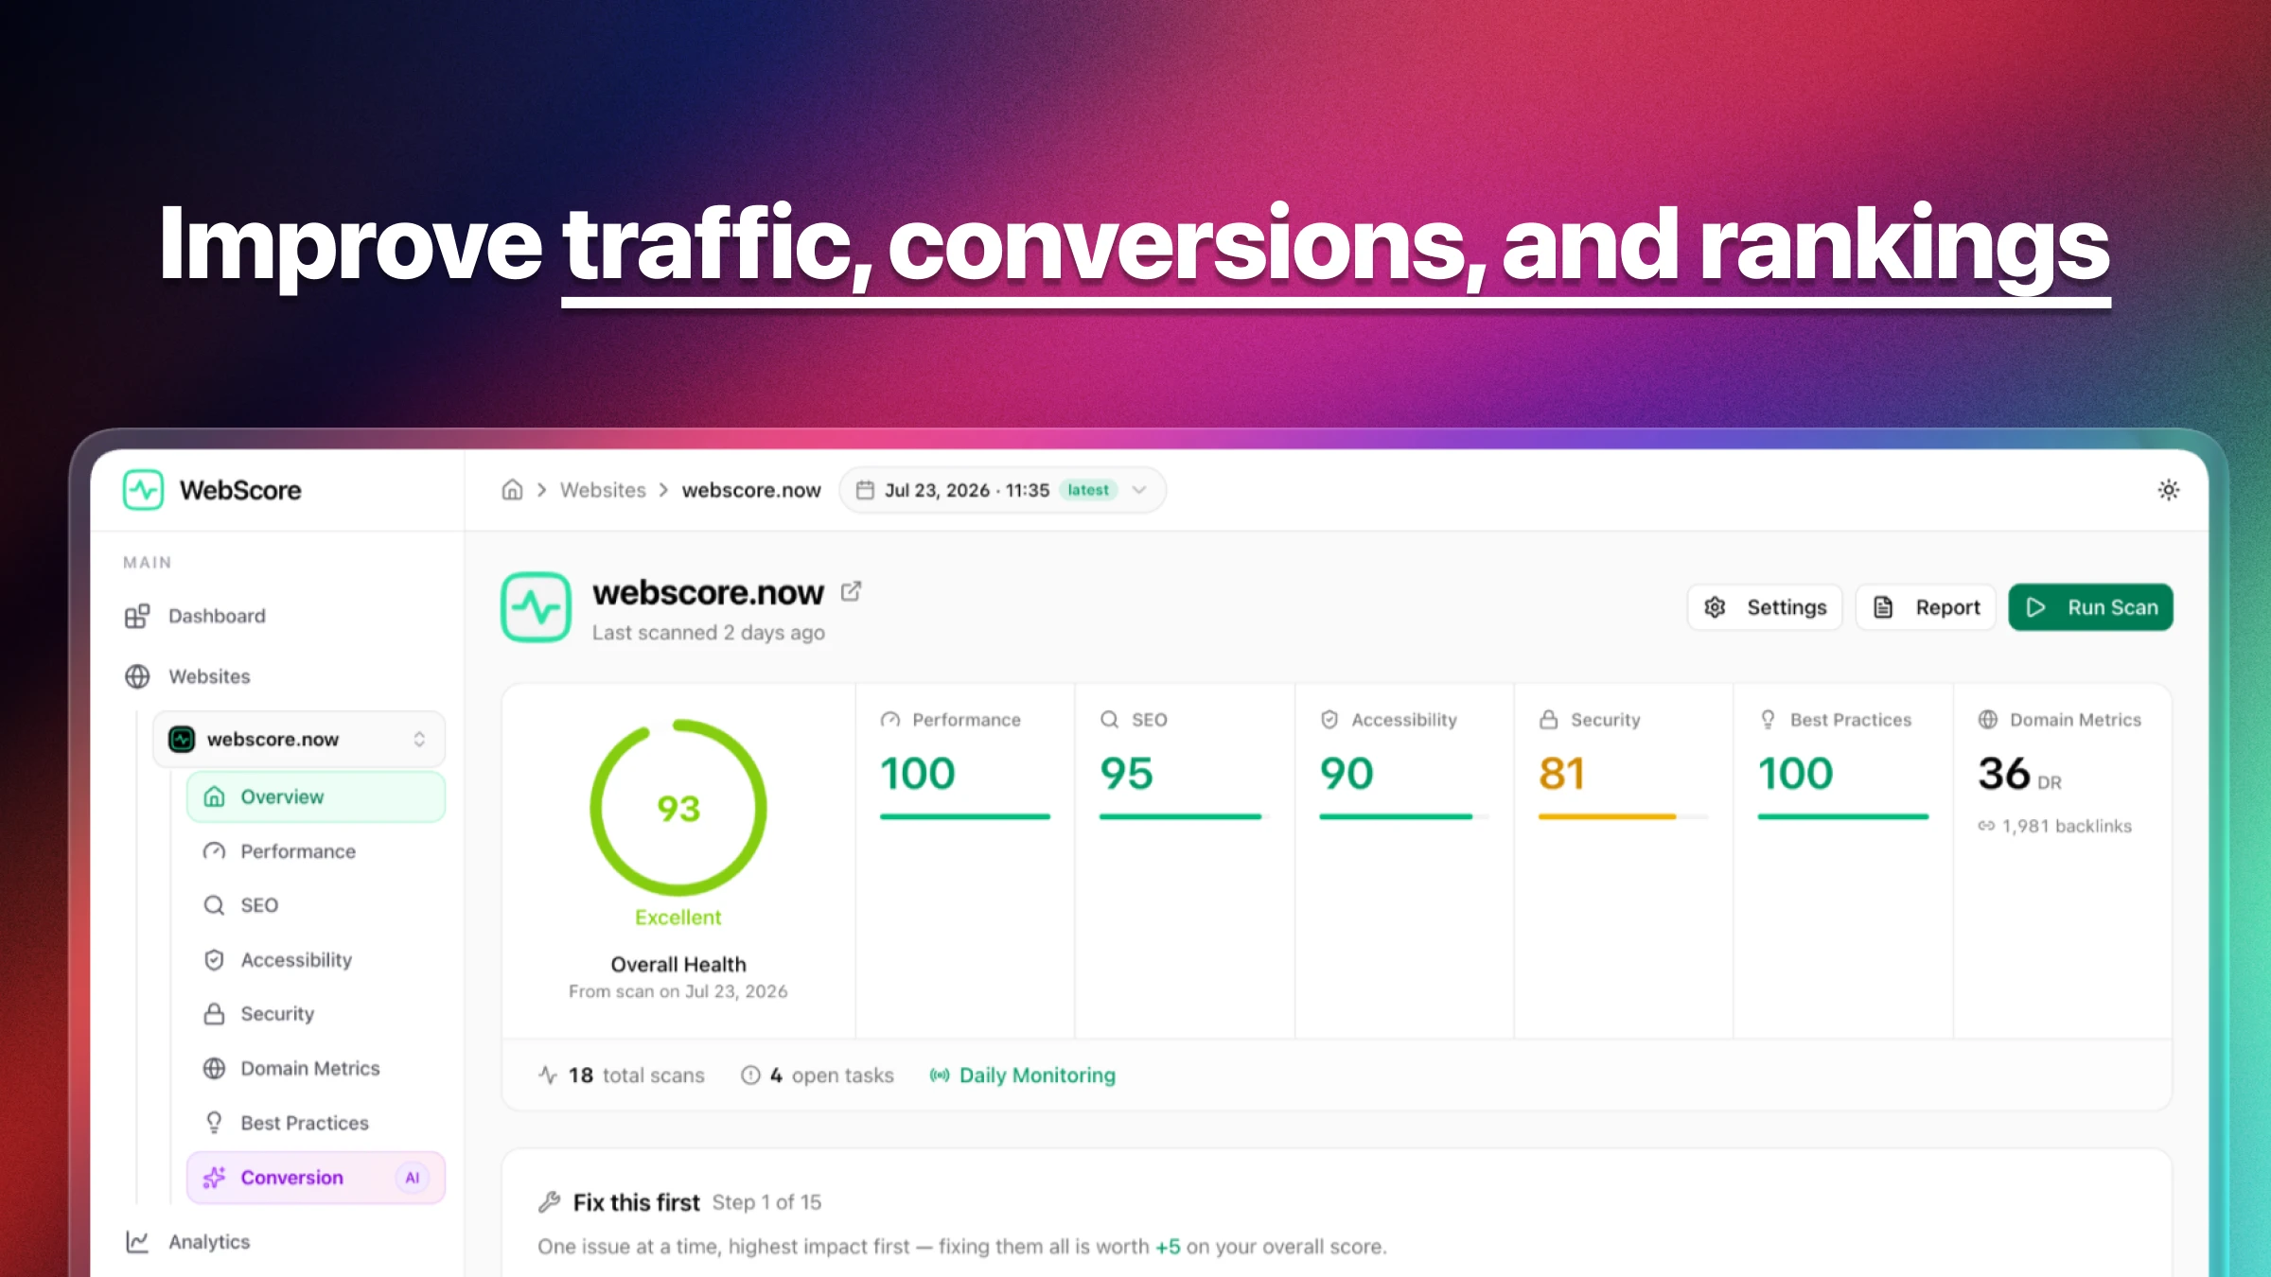Image resolution: width=2271 pixels, height=1277 pixels.
Task: Click the overall health 93 score ring
Action: 678,808
